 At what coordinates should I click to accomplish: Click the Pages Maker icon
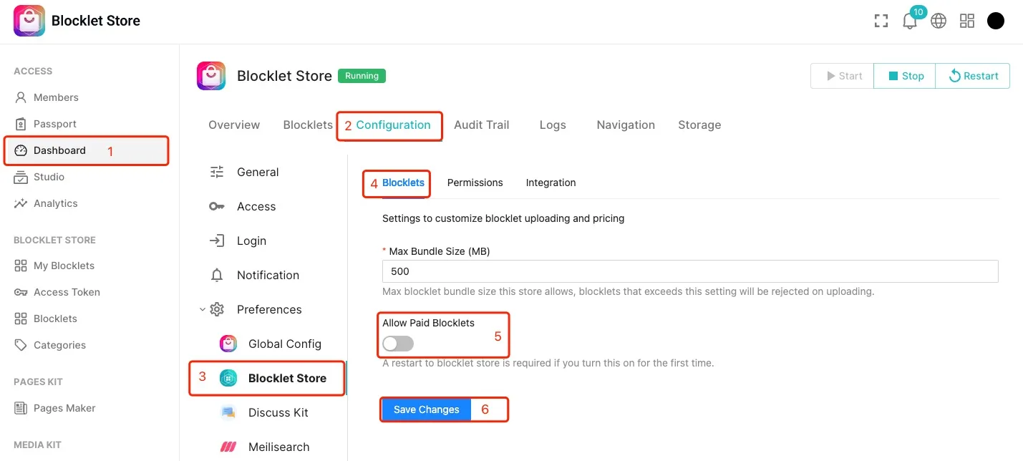click(21, 408)
